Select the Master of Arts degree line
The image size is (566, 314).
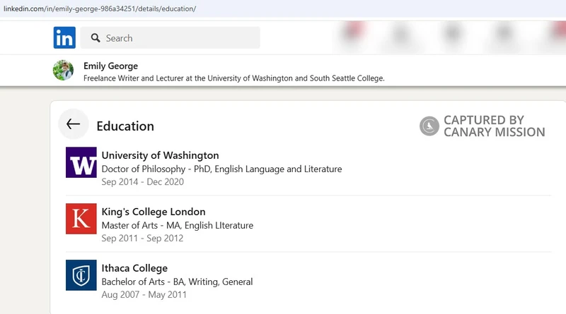coord(178,225)
